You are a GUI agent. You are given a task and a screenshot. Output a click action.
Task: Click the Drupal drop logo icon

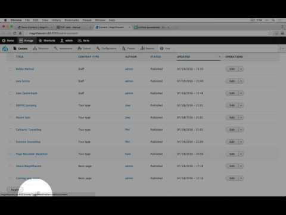(5, 48)
